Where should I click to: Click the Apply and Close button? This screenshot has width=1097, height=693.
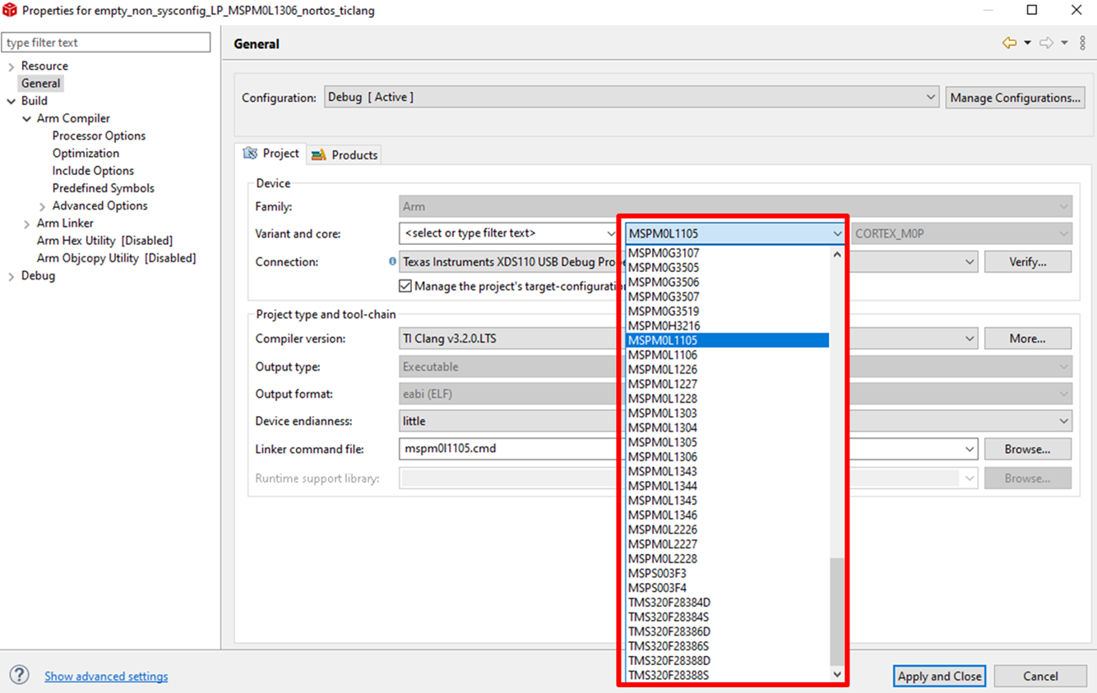[x=939, y=676]
